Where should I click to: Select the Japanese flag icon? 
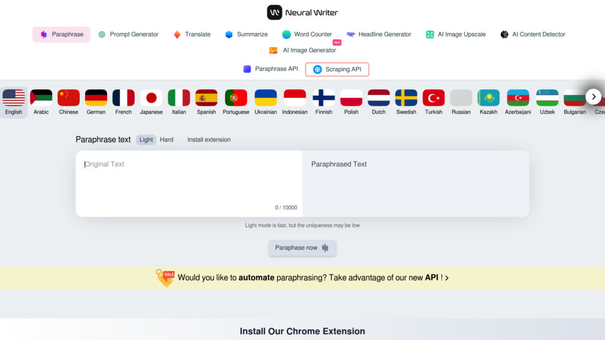(151, 98)
